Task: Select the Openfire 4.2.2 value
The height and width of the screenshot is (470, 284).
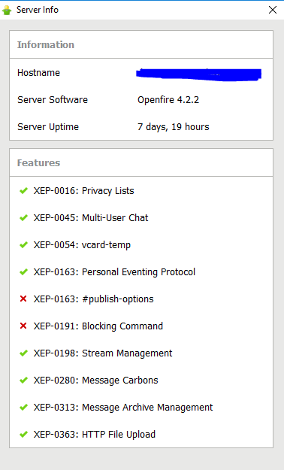Action: (168, 100)
